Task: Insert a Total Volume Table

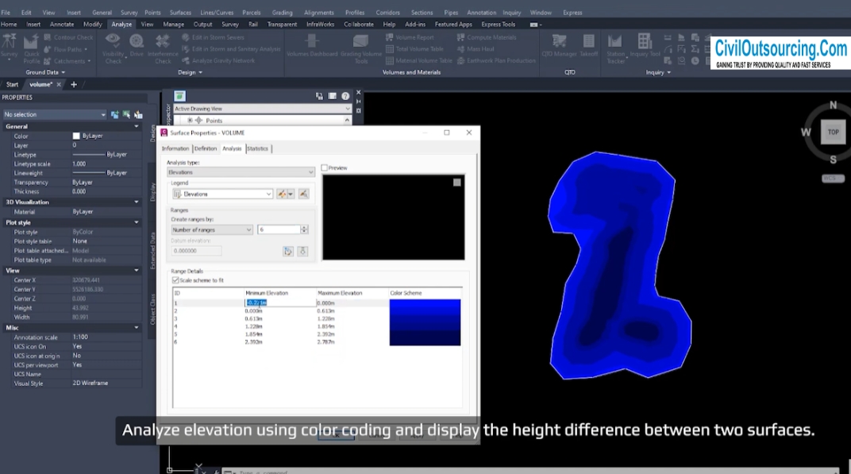Action: [414, 49]
